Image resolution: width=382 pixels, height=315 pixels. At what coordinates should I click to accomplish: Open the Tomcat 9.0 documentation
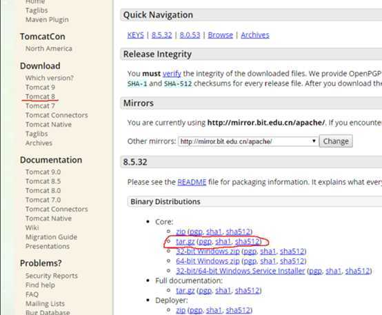43,172
